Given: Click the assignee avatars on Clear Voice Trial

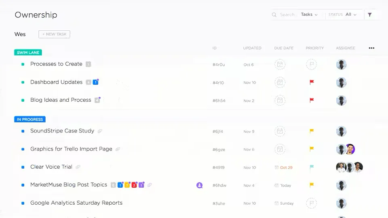Looking at the screenshot, I should pos(349,167).
